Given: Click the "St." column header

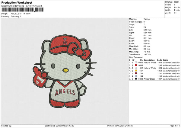Looking at the screenshot, I should pos(141,60).
